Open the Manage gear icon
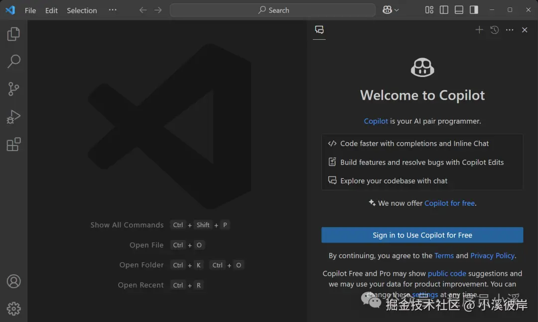538x322 pixels. point(14,309)
